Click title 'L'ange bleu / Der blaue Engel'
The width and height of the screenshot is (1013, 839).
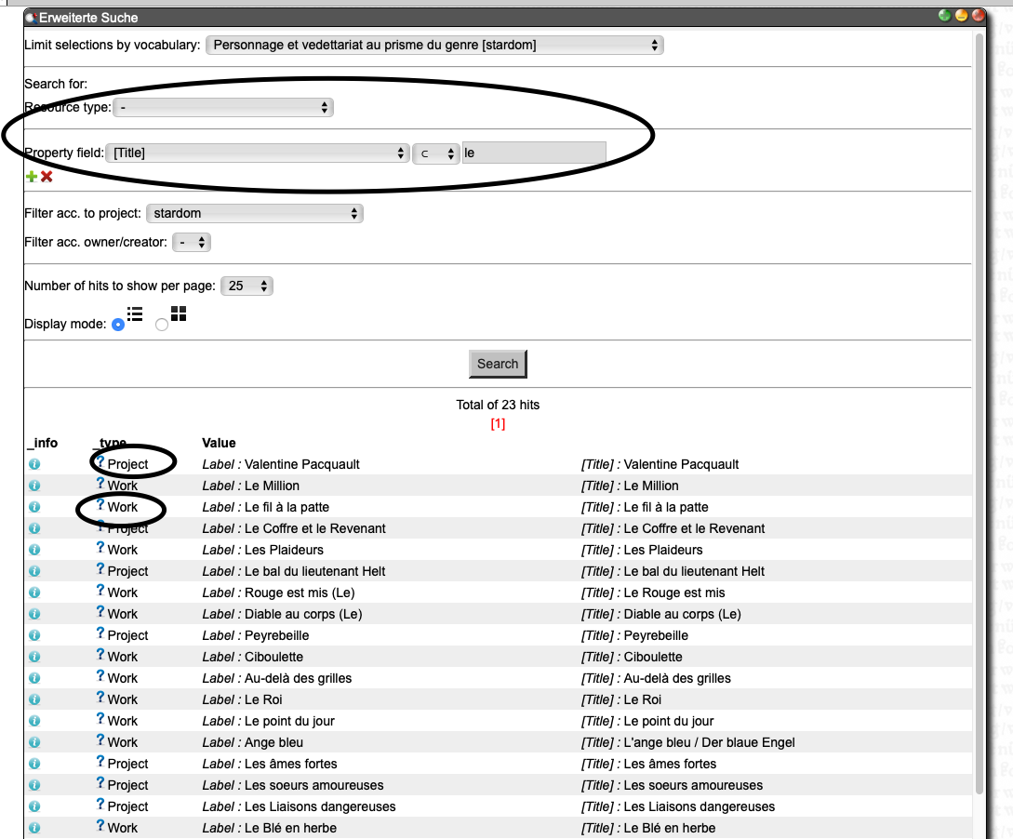pyautogui.click(x=709, y=743)
